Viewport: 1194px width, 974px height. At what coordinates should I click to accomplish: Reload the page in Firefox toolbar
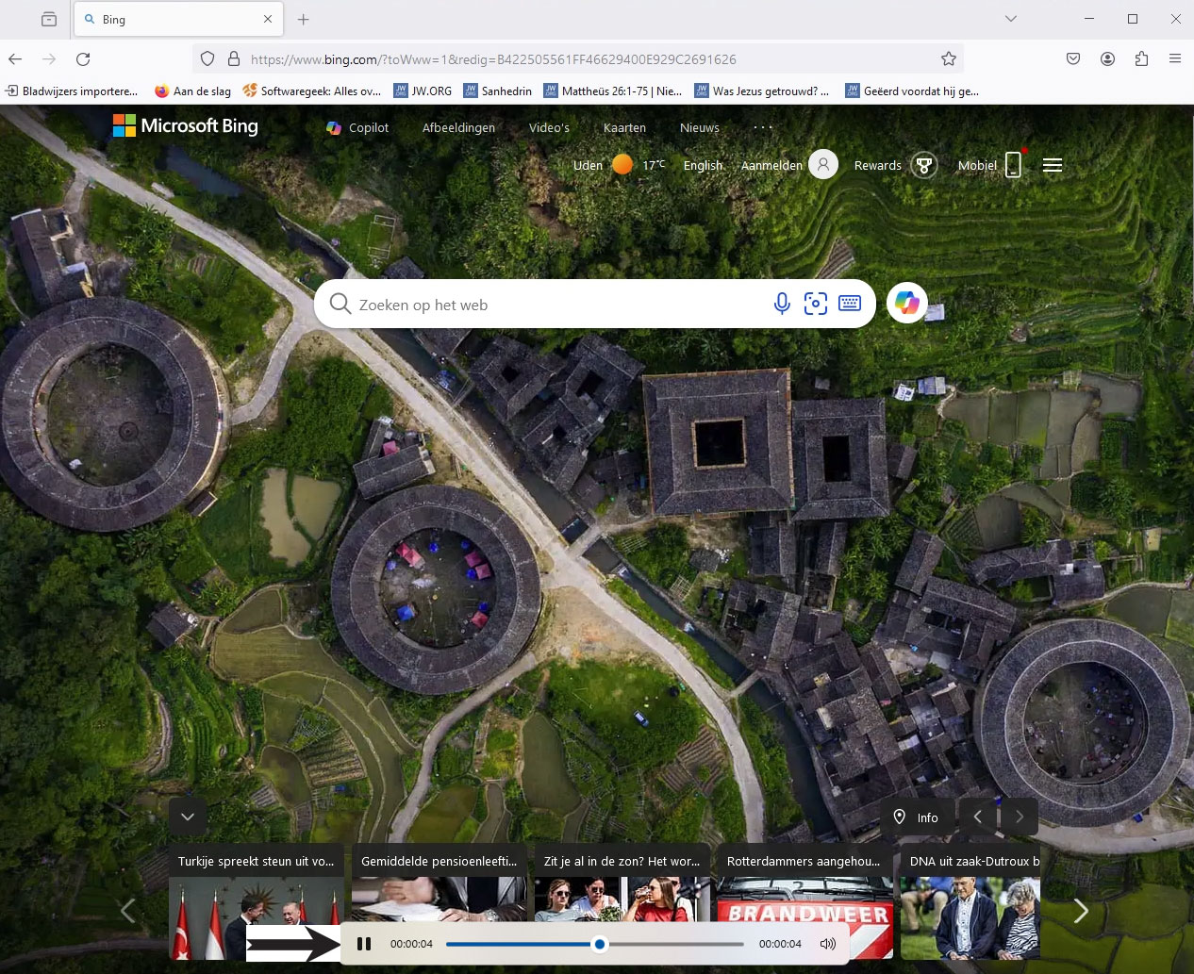[x=83, y=58]
